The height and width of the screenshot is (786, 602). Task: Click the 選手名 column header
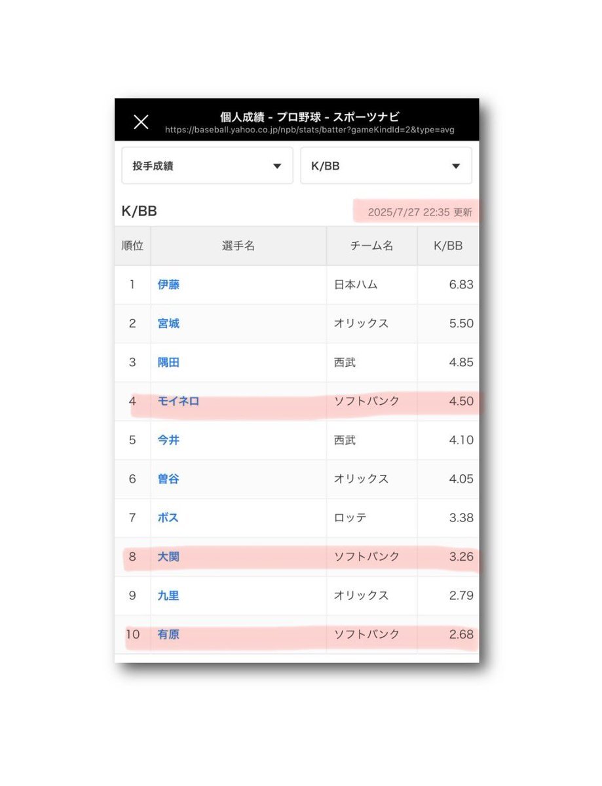[238, 246]
